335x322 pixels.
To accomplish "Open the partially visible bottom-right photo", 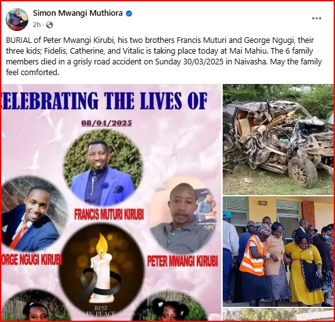I will click(x=278, y=314).
